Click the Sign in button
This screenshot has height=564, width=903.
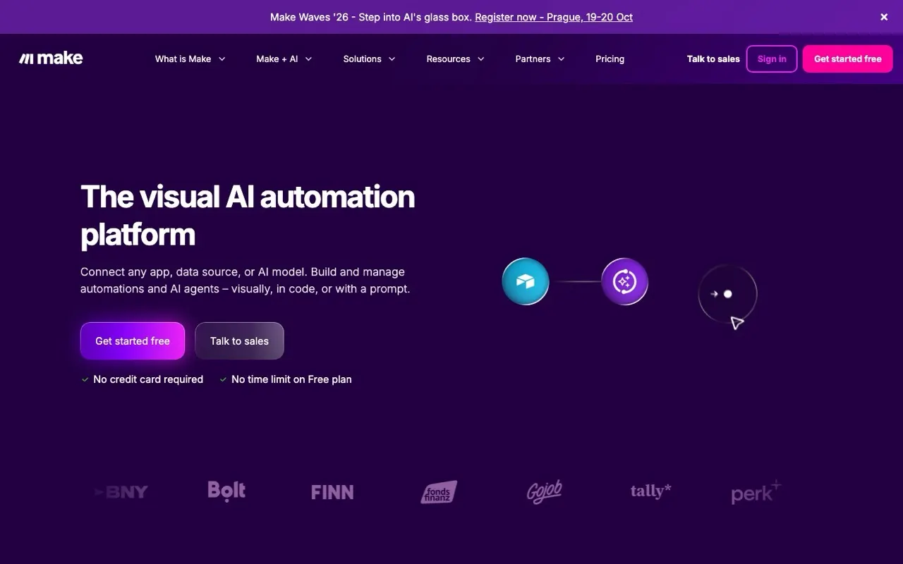(x=772, y=59)
